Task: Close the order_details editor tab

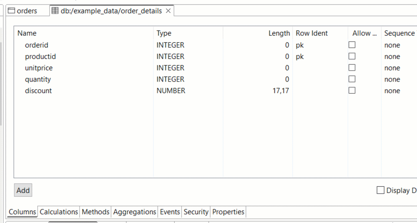Action: 168,11
